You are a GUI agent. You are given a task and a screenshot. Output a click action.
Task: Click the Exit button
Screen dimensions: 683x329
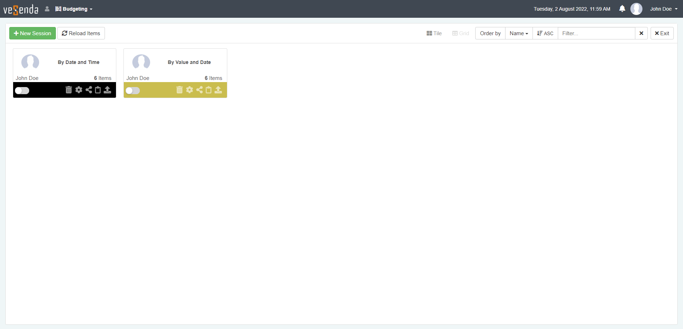(x=662, y=33)
